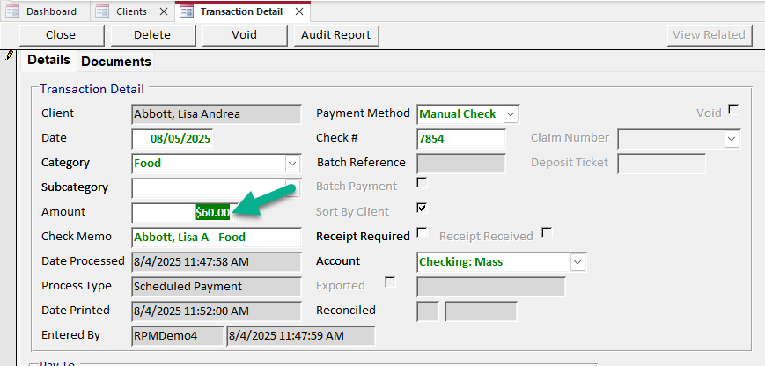
Task: Close the Transaction Detail tab with X
Action: click(299, 11)
